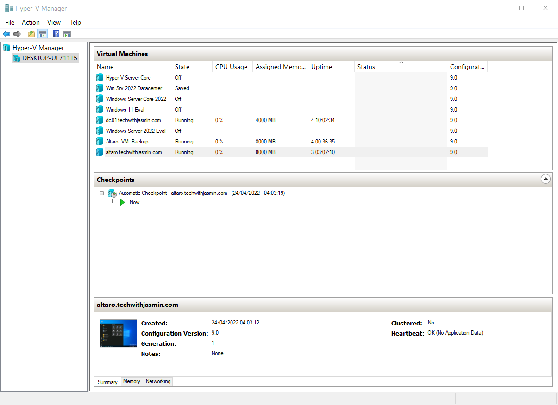Click the Automatic Checkpoint icon
The height and width of the screenshot is (405, 558).
[x=112, y=193]
